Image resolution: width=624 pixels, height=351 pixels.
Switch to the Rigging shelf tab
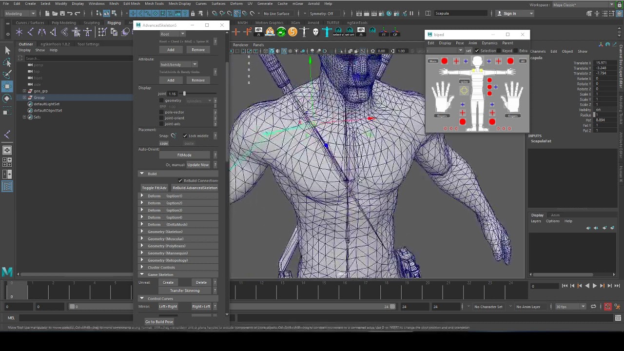pos(114,22)
